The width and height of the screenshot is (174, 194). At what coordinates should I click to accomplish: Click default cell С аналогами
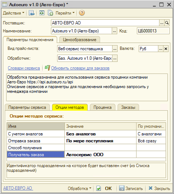[x=151, y=134]
